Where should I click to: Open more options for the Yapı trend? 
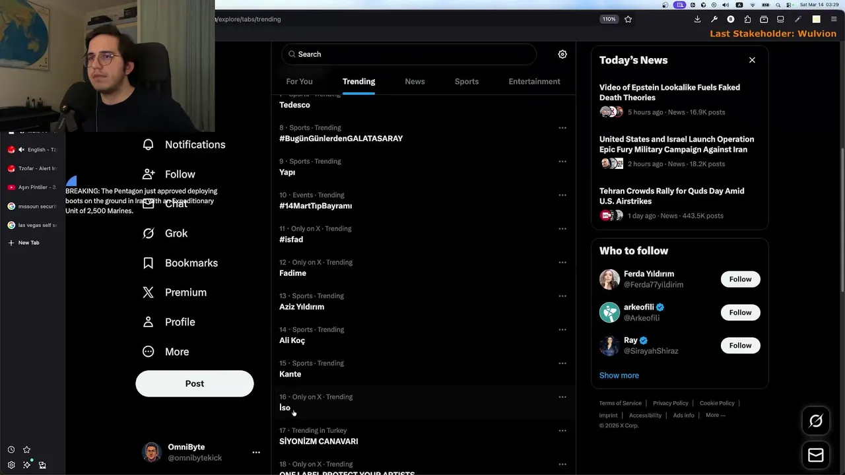(x=562, y=162)
